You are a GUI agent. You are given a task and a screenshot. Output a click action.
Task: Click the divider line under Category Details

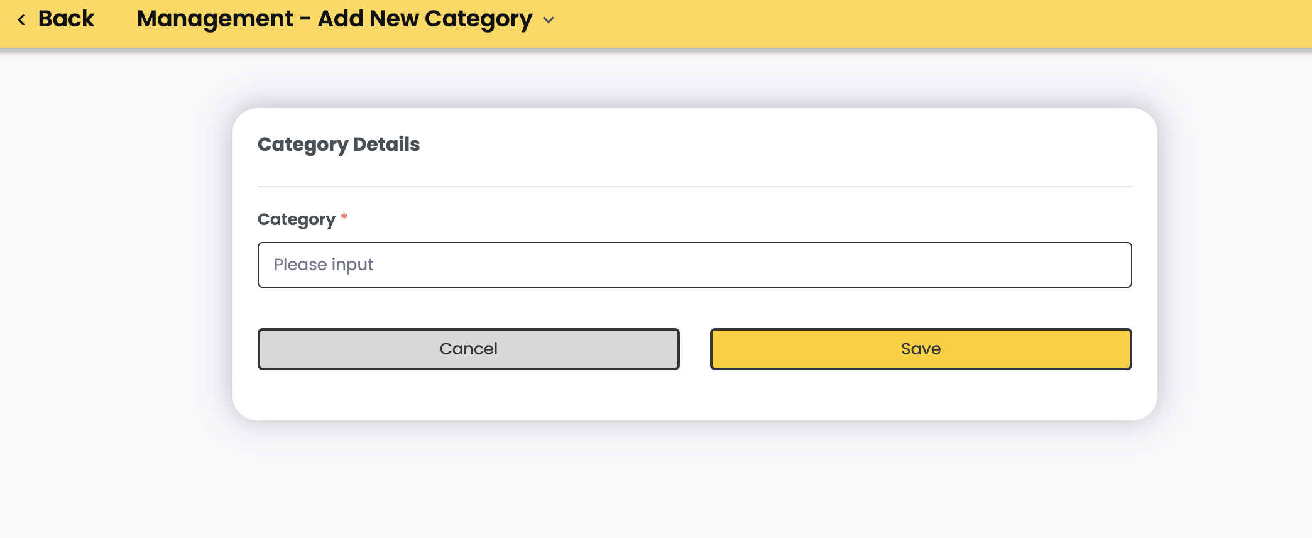tap(694, 187)
